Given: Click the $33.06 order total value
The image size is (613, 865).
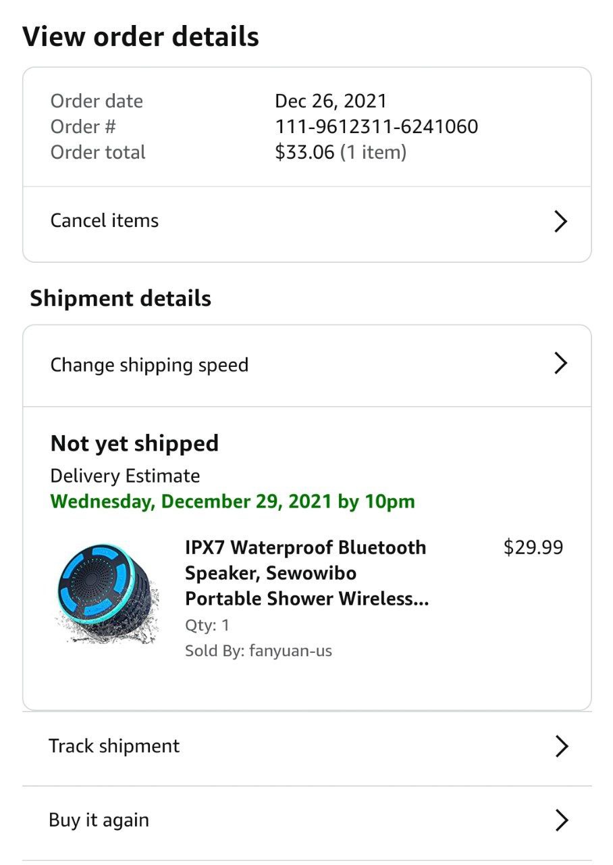Looking at the screenshot, I should click(304, 152).
